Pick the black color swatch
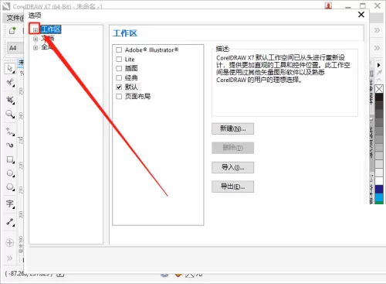 (379, 98)
